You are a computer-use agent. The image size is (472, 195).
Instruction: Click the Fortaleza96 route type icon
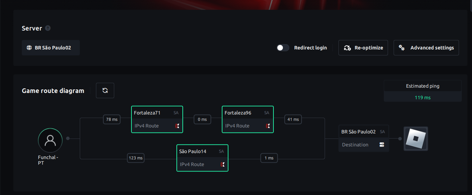pos(268,126)
